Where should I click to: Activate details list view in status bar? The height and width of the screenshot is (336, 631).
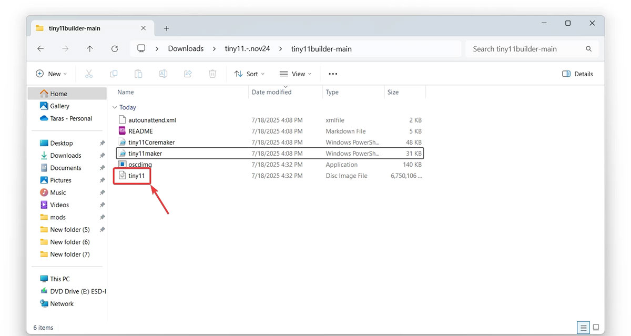(x=583, y=327)
